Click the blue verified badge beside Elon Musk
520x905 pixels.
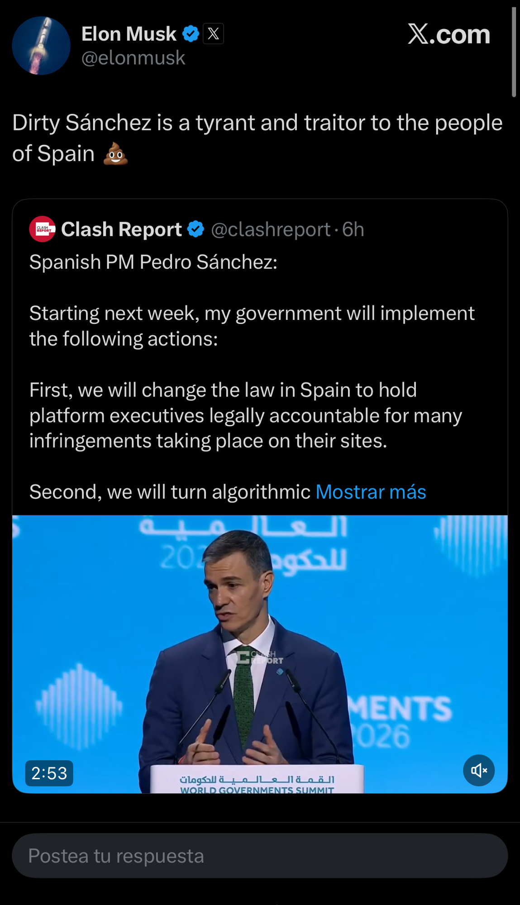point(191,34)
